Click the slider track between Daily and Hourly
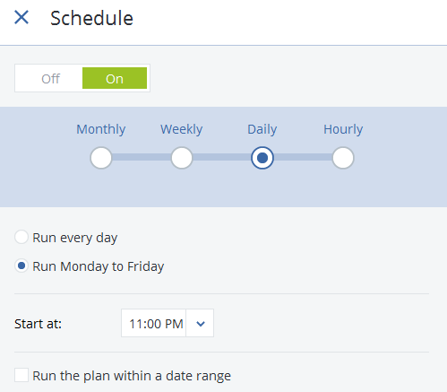 pyautogui.click(x=303, y=157)
